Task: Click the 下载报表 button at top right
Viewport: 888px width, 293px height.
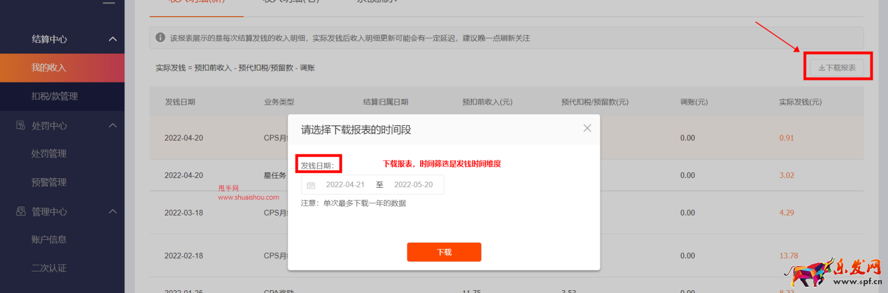Action: point(837,68)
